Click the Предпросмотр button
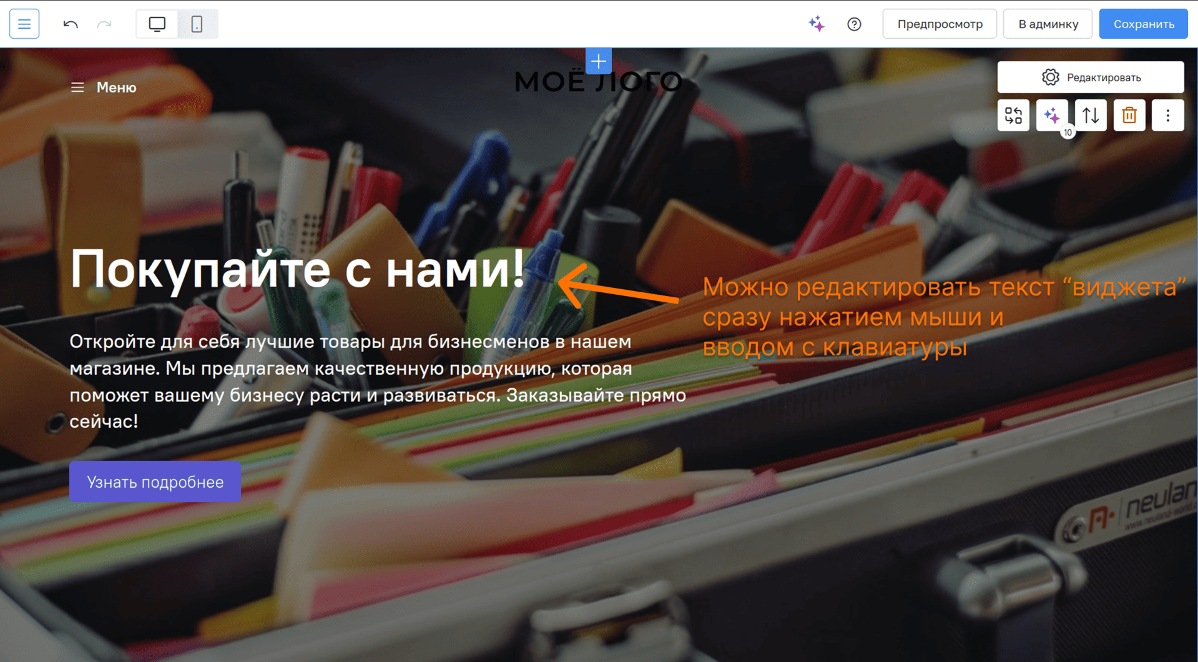The image size is (1198, 662). pyautogui.click(x=940, y=24)
